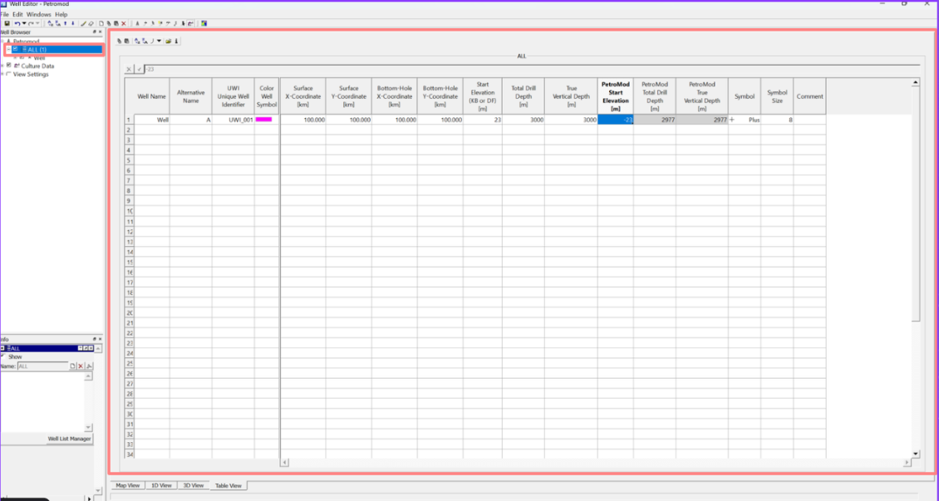The width and height of the screenshot is (939, 501).
Task: Click open-folder icon in table toolbar
Action: pyautogui.click(x=169, y=42)
